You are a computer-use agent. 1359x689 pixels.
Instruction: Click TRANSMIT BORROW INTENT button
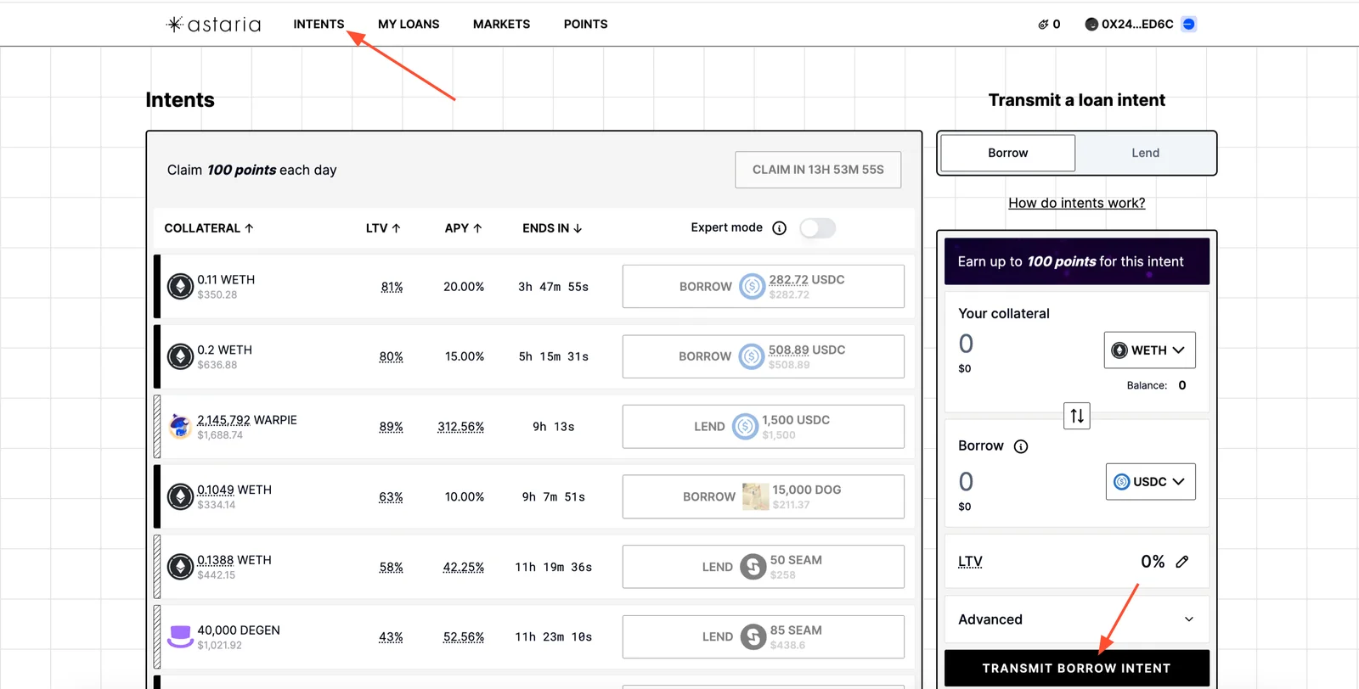coord(1077,669)
